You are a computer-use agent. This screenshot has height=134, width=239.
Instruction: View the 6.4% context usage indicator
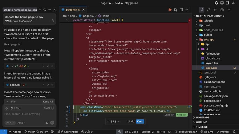coord(49,108)
